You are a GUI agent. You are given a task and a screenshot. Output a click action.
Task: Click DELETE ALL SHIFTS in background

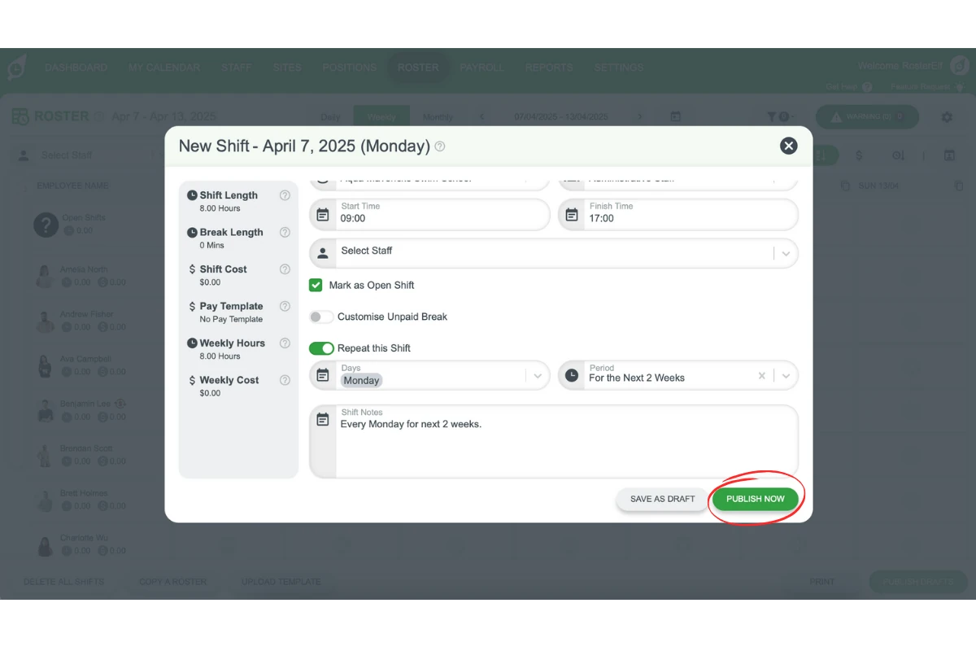click(64, 582)
